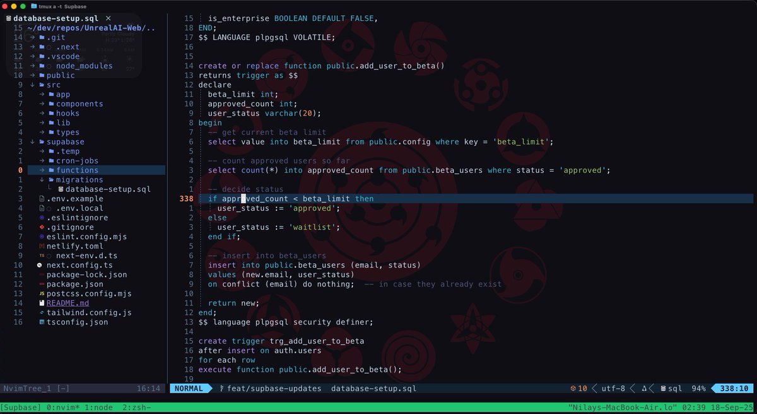Open the README.md file name link
The height and width of the screenshot is (414, 757).
[67, 303]
